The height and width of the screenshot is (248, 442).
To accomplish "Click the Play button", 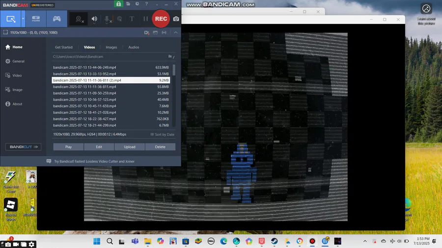I will (x=68, y=147).
